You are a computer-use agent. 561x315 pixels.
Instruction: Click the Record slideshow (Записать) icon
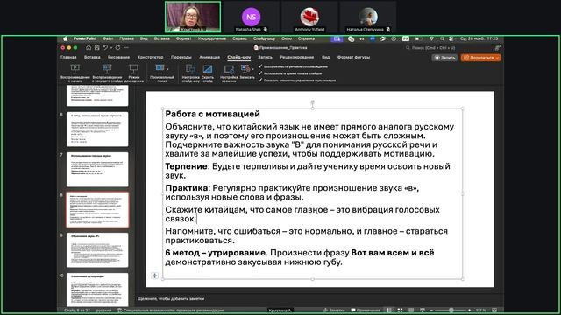point(245,68)
